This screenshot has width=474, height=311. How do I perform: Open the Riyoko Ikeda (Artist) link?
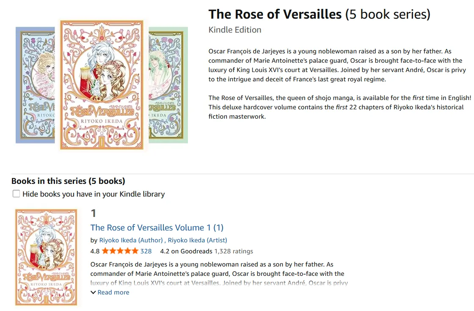(198, 240)
